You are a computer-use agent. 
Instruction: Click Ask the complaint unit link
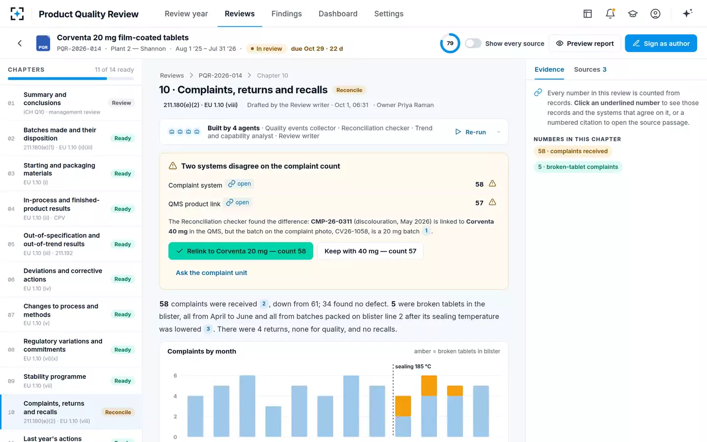click(212, 273)
